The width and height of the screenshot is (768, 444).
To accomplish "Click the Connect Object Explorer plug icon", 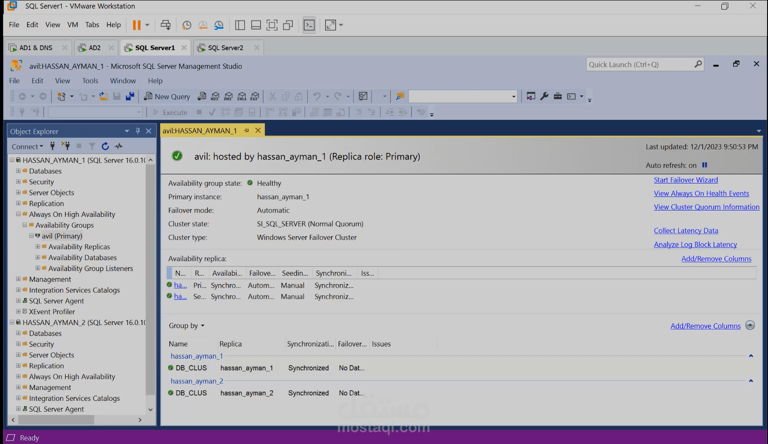I will (52, 146).
